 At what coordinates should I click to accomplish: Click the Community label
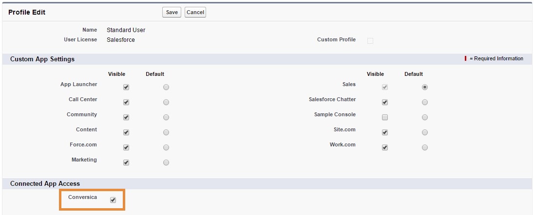pos(82,114)
